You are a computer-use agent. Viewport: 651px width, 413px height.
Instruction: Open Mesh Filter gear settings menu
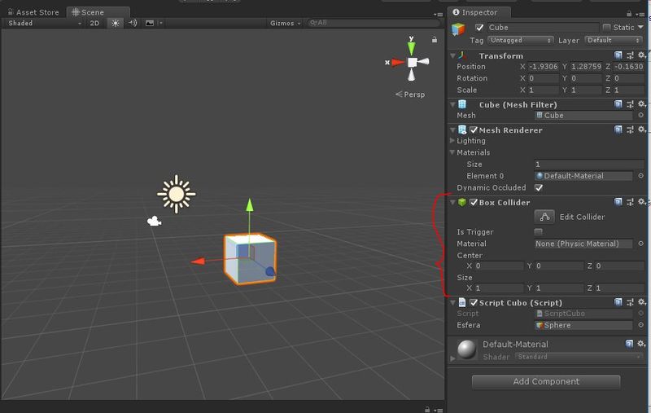[x=641, y=104]
